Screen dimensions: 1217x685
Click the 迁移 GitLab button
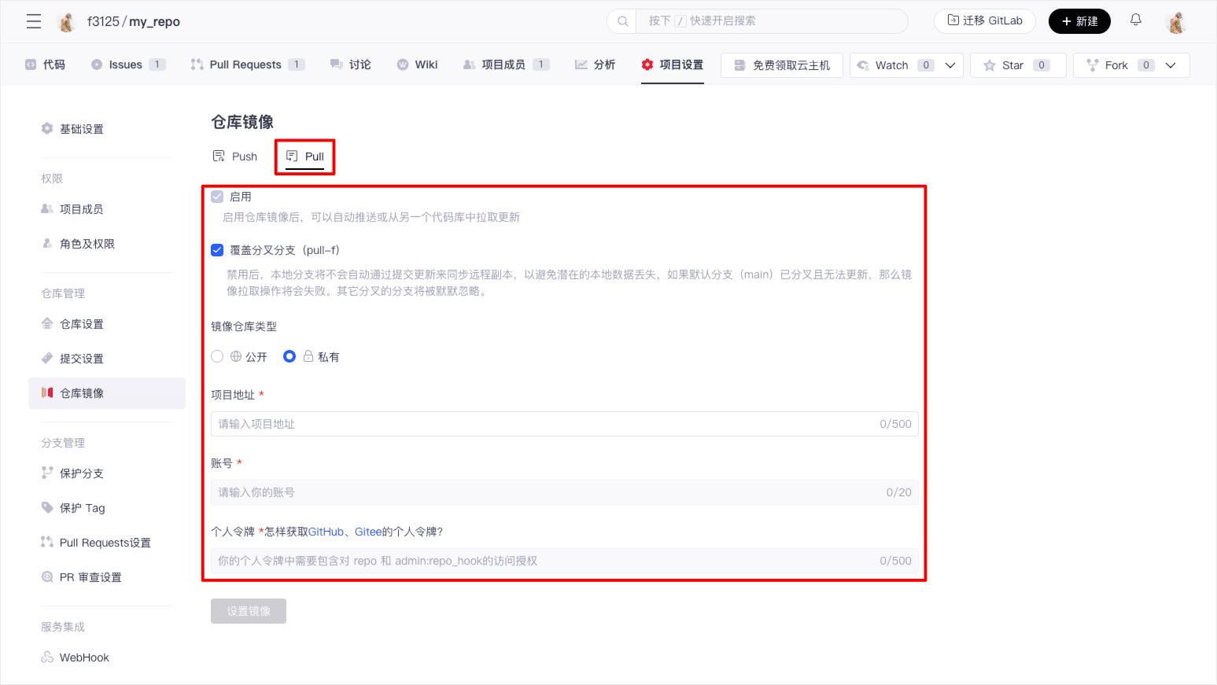click(x=984, y=21)
